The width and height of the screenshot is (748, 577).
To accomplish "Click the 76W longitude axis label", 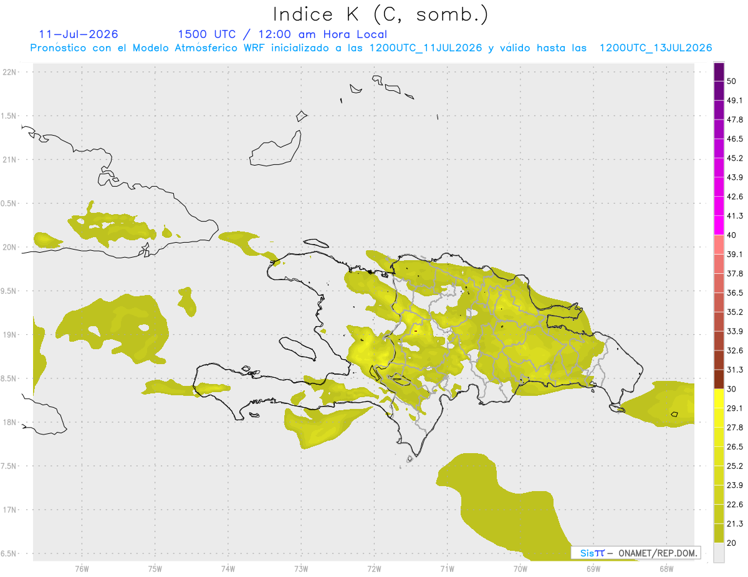I will [82, 568].
